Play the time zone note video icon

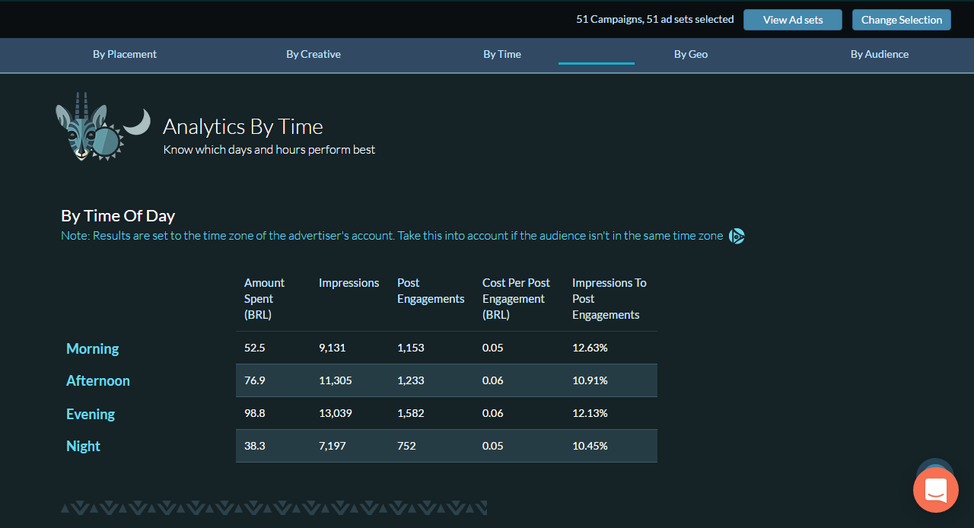click(x=737, y=236)
